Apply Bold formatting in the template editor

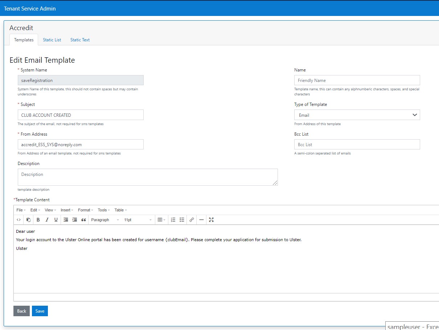(x=38, y=220)
